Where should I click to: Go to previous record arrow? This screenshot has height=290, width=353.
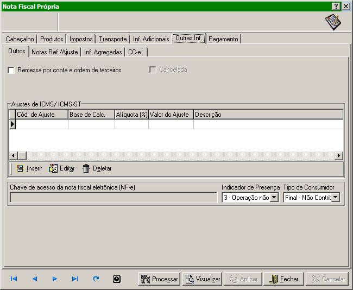click(35, 279)
